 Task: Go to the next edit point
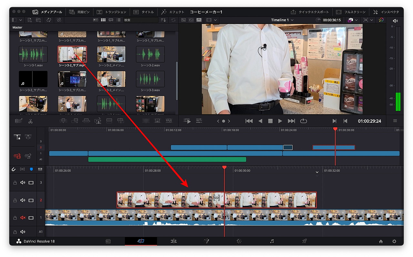pos(334,121)
